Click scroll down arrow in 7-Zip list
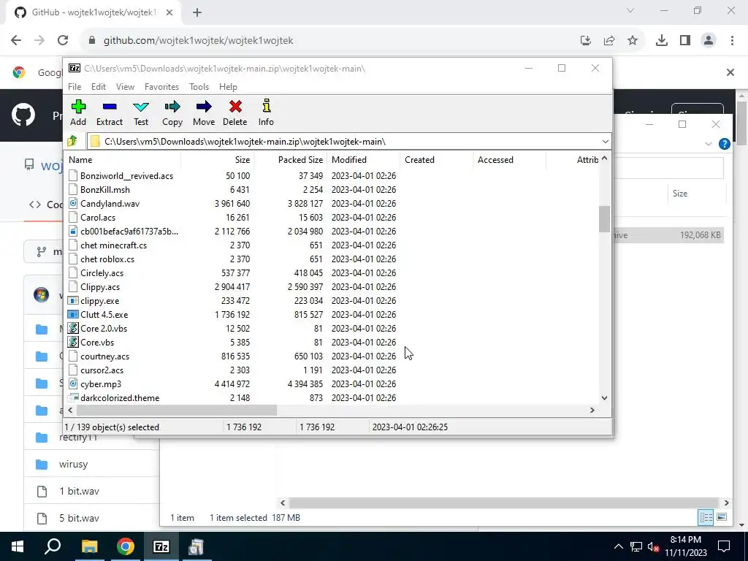 tap(604, 398)
